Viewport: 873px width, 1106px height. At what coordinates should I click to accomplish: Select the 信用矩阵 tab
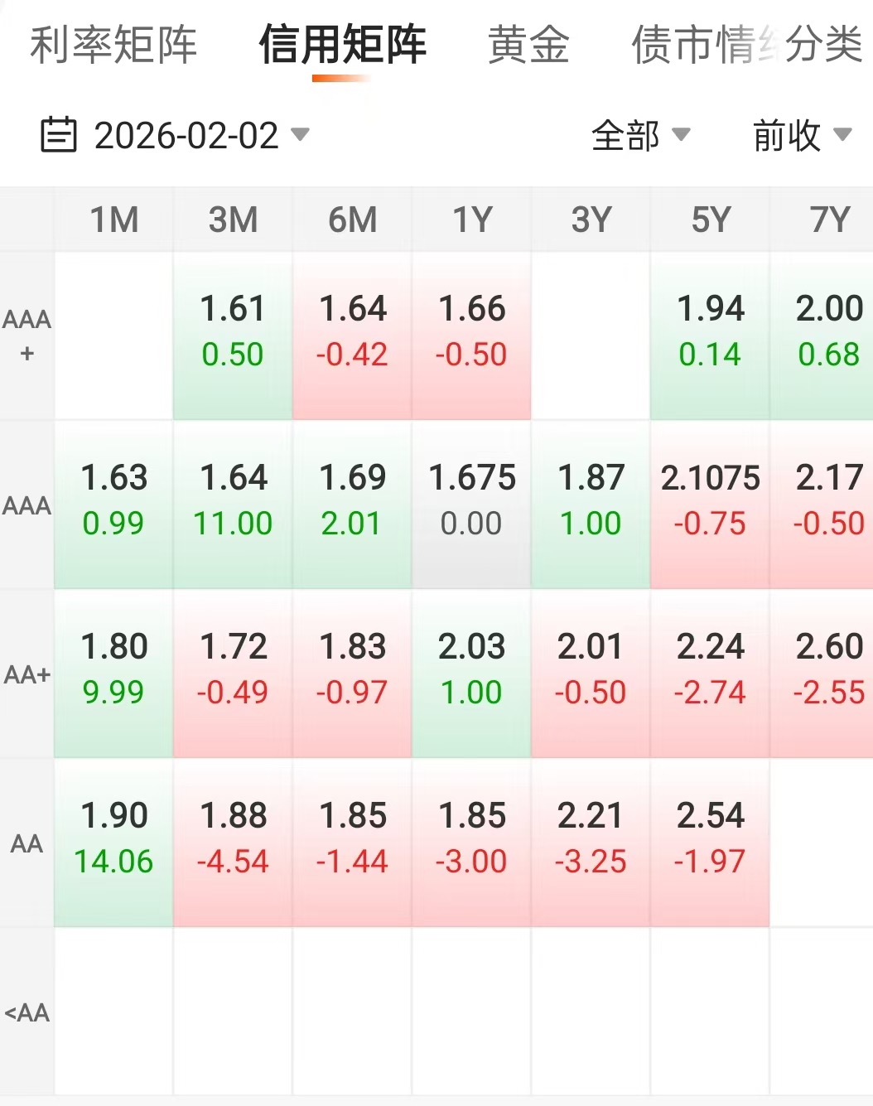click(x=342, y=45)
